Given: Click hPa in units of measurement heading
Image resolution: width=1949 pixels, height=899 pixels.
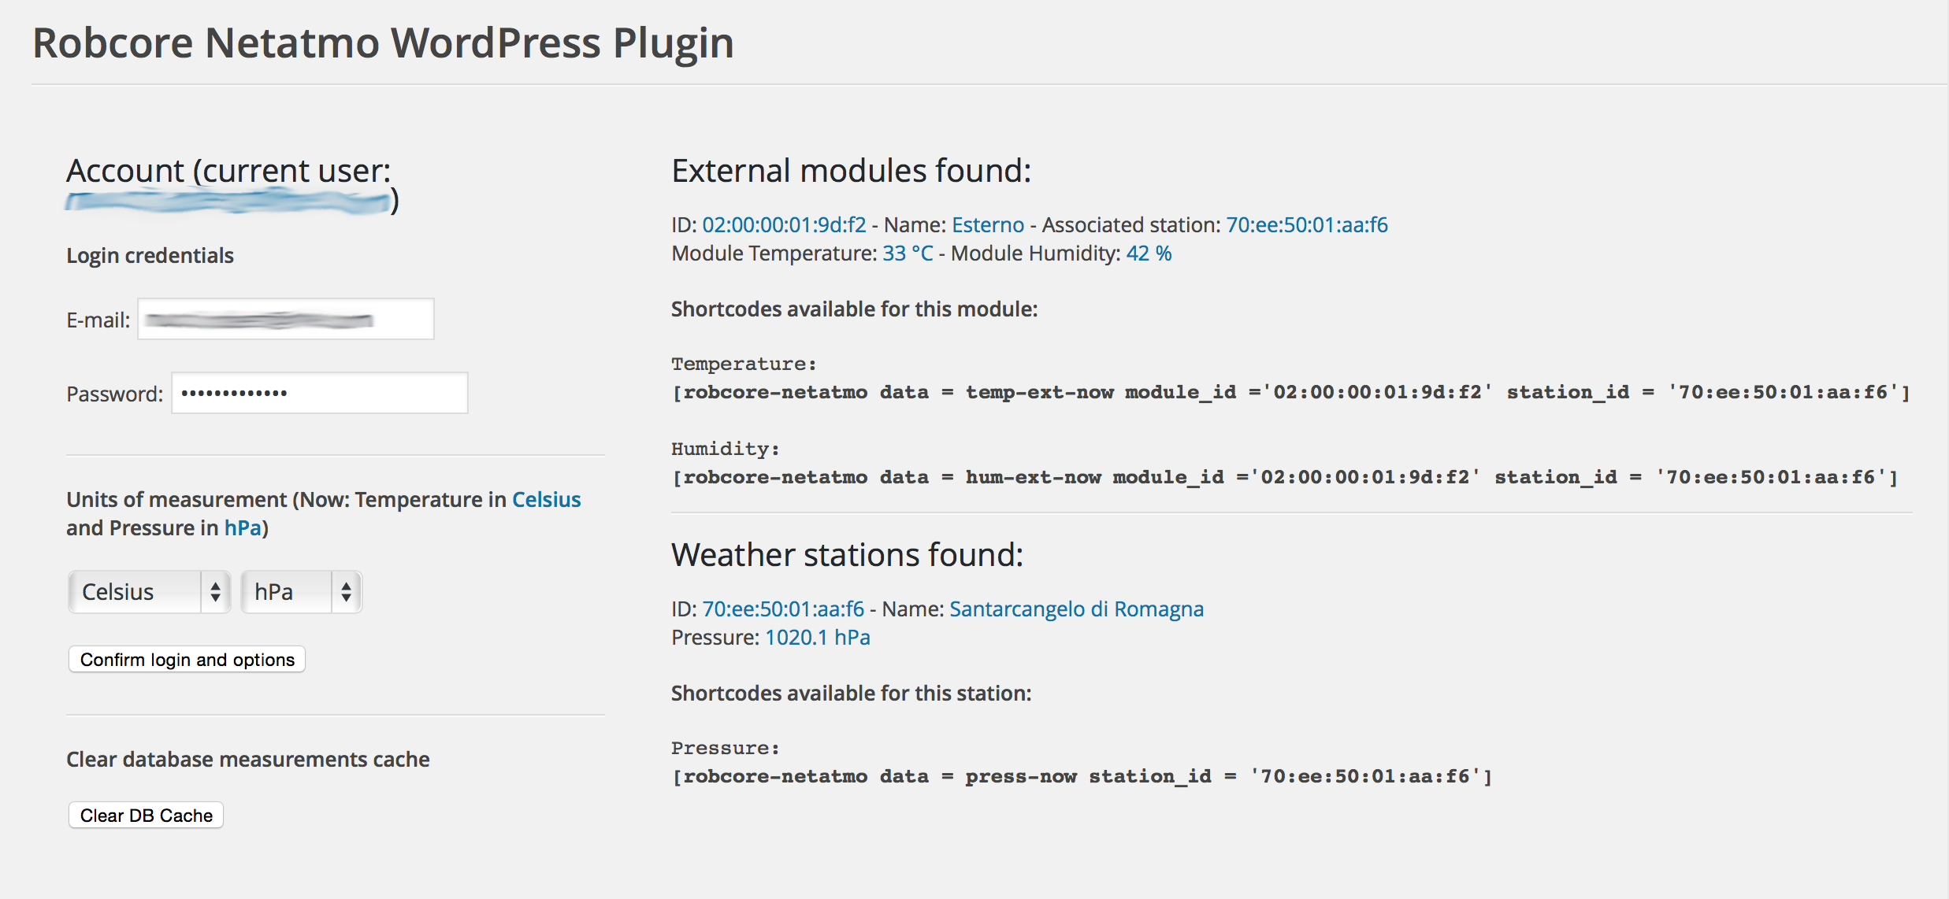Looking at the screenshot, I should [243, 528].
